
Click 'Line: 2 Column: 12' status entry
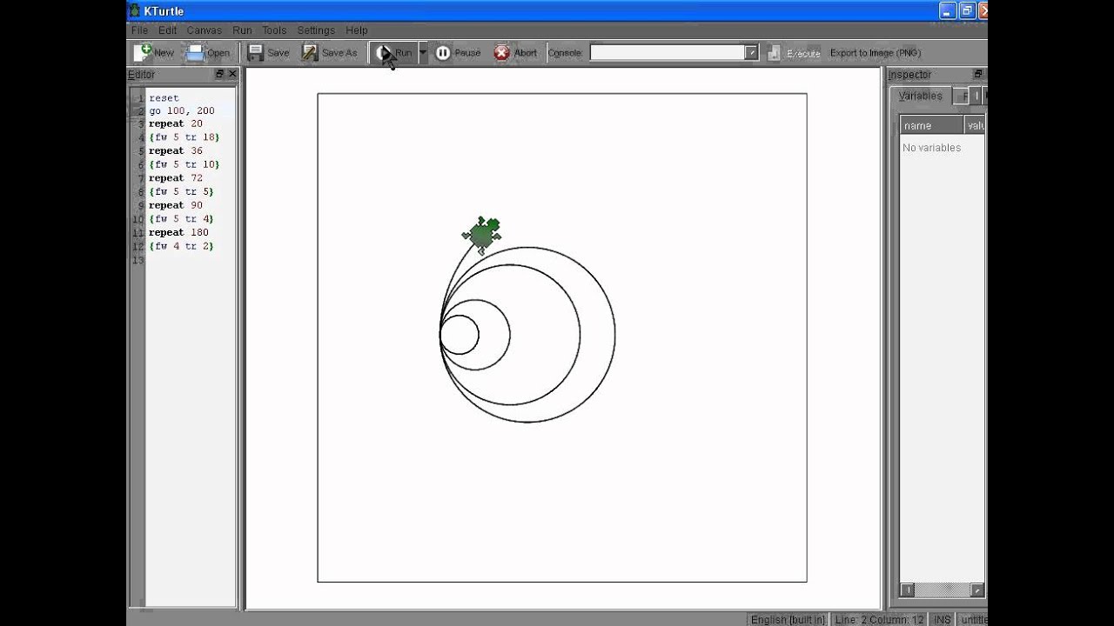click(x=879, y=619)
